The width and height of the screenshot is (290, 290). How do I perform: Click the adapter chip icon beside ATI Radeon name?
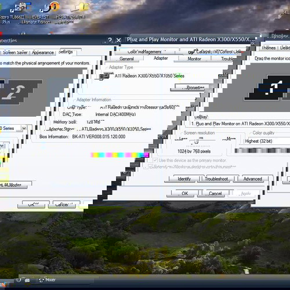[106, 75]
